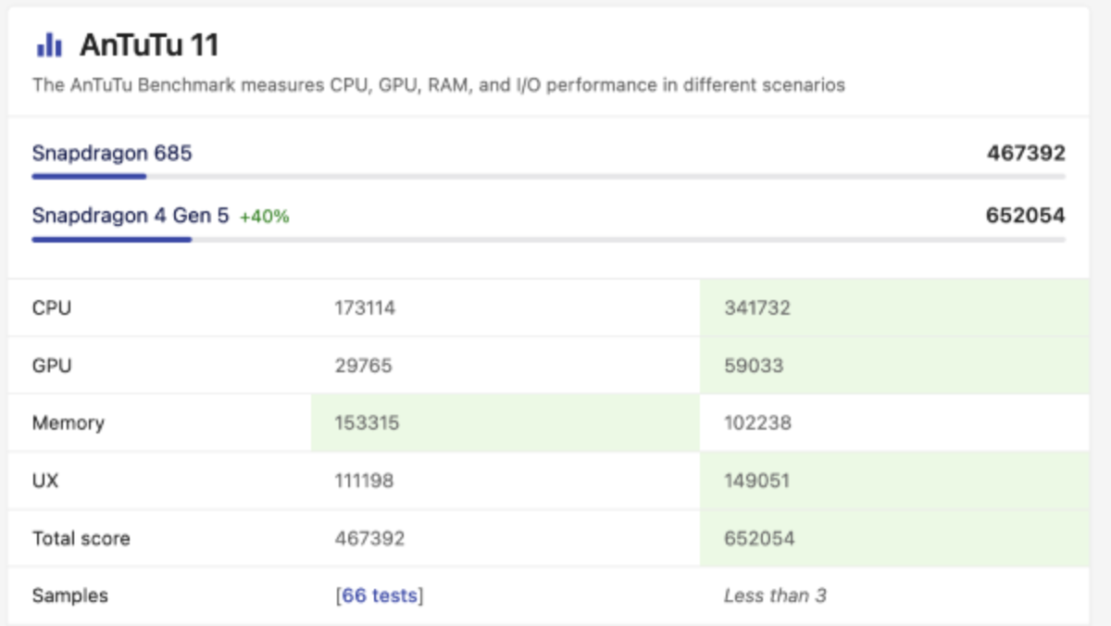
Task: Select the top score value 652054
Action: (x=1026, y=216)
